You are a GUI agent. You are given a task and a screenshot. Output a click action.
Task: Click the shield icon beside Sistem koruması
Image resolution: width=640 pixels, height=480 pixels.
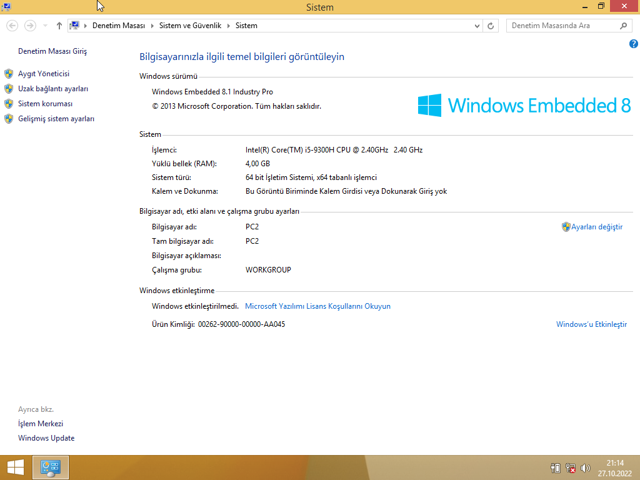click(9, 104)
